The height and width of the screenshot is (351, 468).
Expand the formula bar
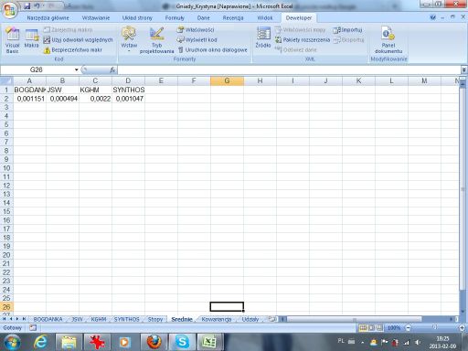click(x=463, y=69)
